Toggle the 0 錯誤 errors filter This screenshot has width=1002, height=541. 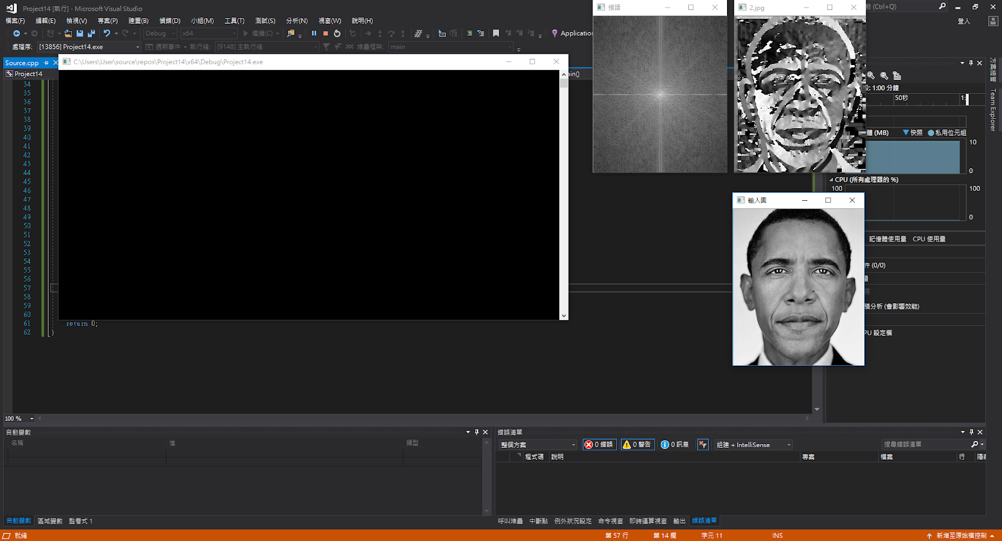[599, 445]
